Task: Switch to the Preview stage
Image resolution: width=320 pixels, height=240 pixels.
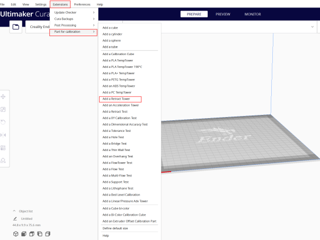Action: click(223, 14)
